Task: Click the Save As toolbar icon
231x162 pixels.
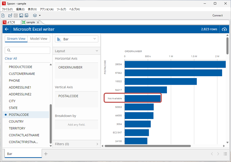Action: pos(27,15)
